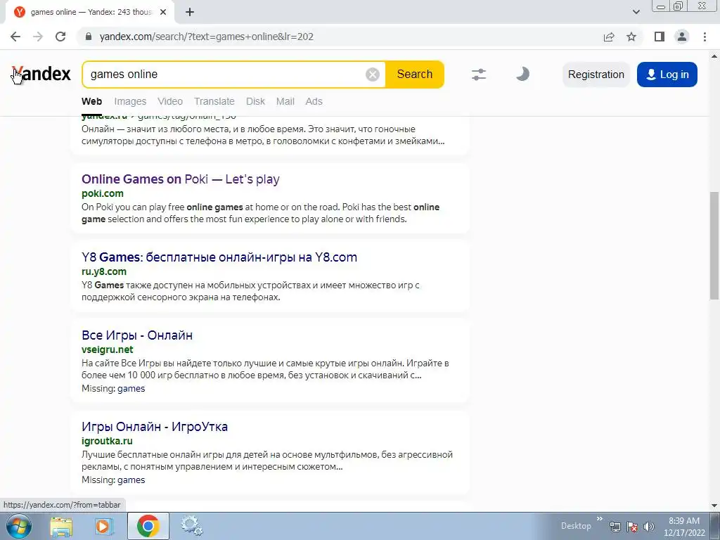Image resolution: width=720 pixels, height=540 pixels.
Task: Click scrollbar up arrow
Action: coord(714,56)
